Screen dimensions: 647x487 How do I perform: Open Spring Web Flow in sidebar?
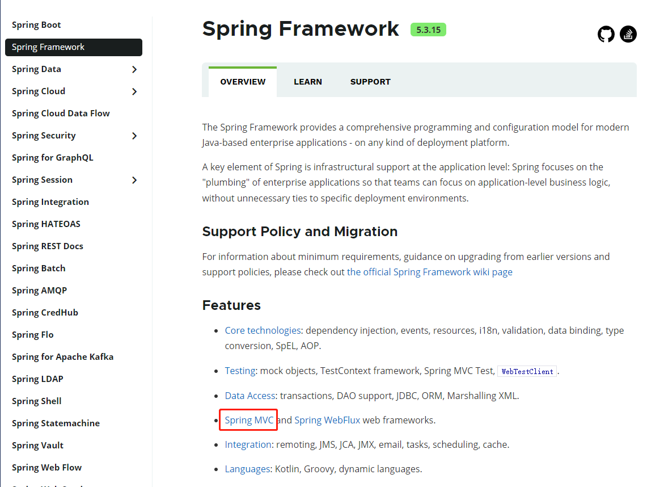46,468
